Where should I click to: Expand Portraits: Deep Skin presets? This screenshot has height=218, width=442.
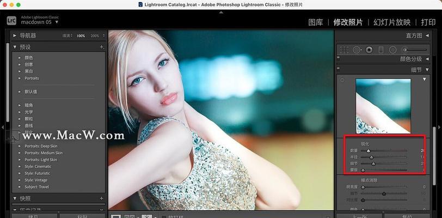click(20, 146)
